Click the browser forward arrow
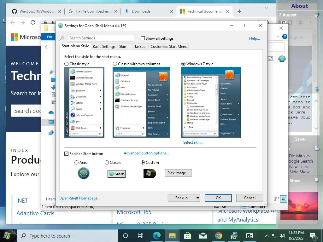 (x=23, y=22)
